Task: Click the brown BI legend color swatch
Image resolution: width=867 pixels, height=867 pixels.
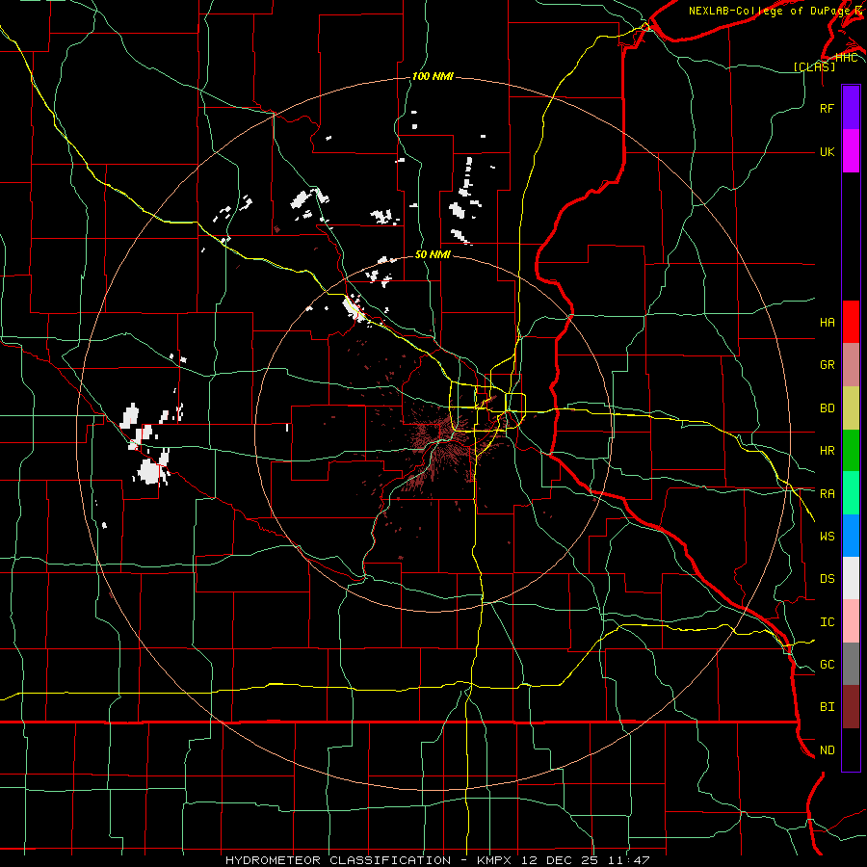Action: point(851,706)
